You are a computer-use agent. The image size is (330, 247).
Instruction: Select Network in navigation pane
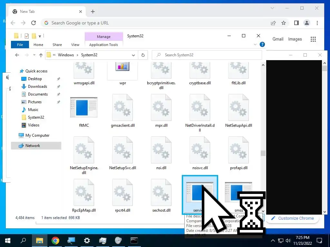click(x=36, y=146)
